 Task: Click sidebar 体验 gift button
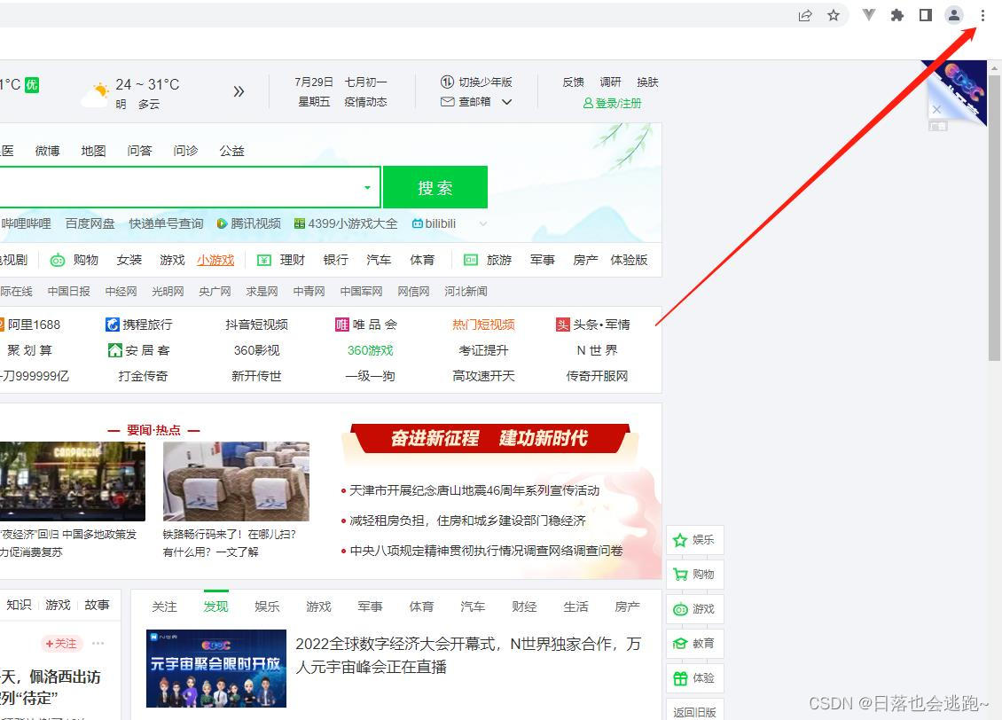[694, 677]
